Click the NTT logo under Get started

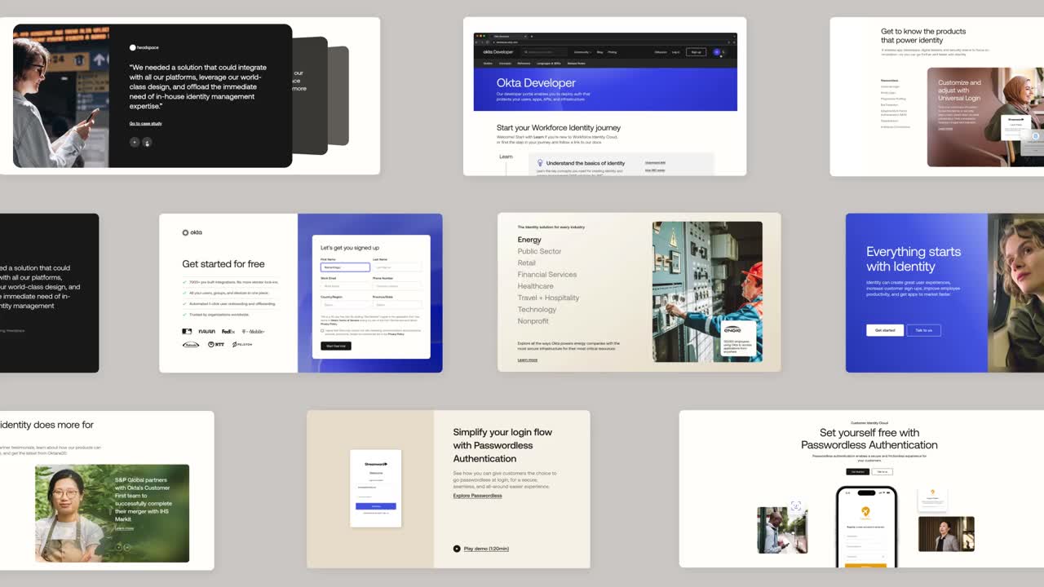coord(216,344)
